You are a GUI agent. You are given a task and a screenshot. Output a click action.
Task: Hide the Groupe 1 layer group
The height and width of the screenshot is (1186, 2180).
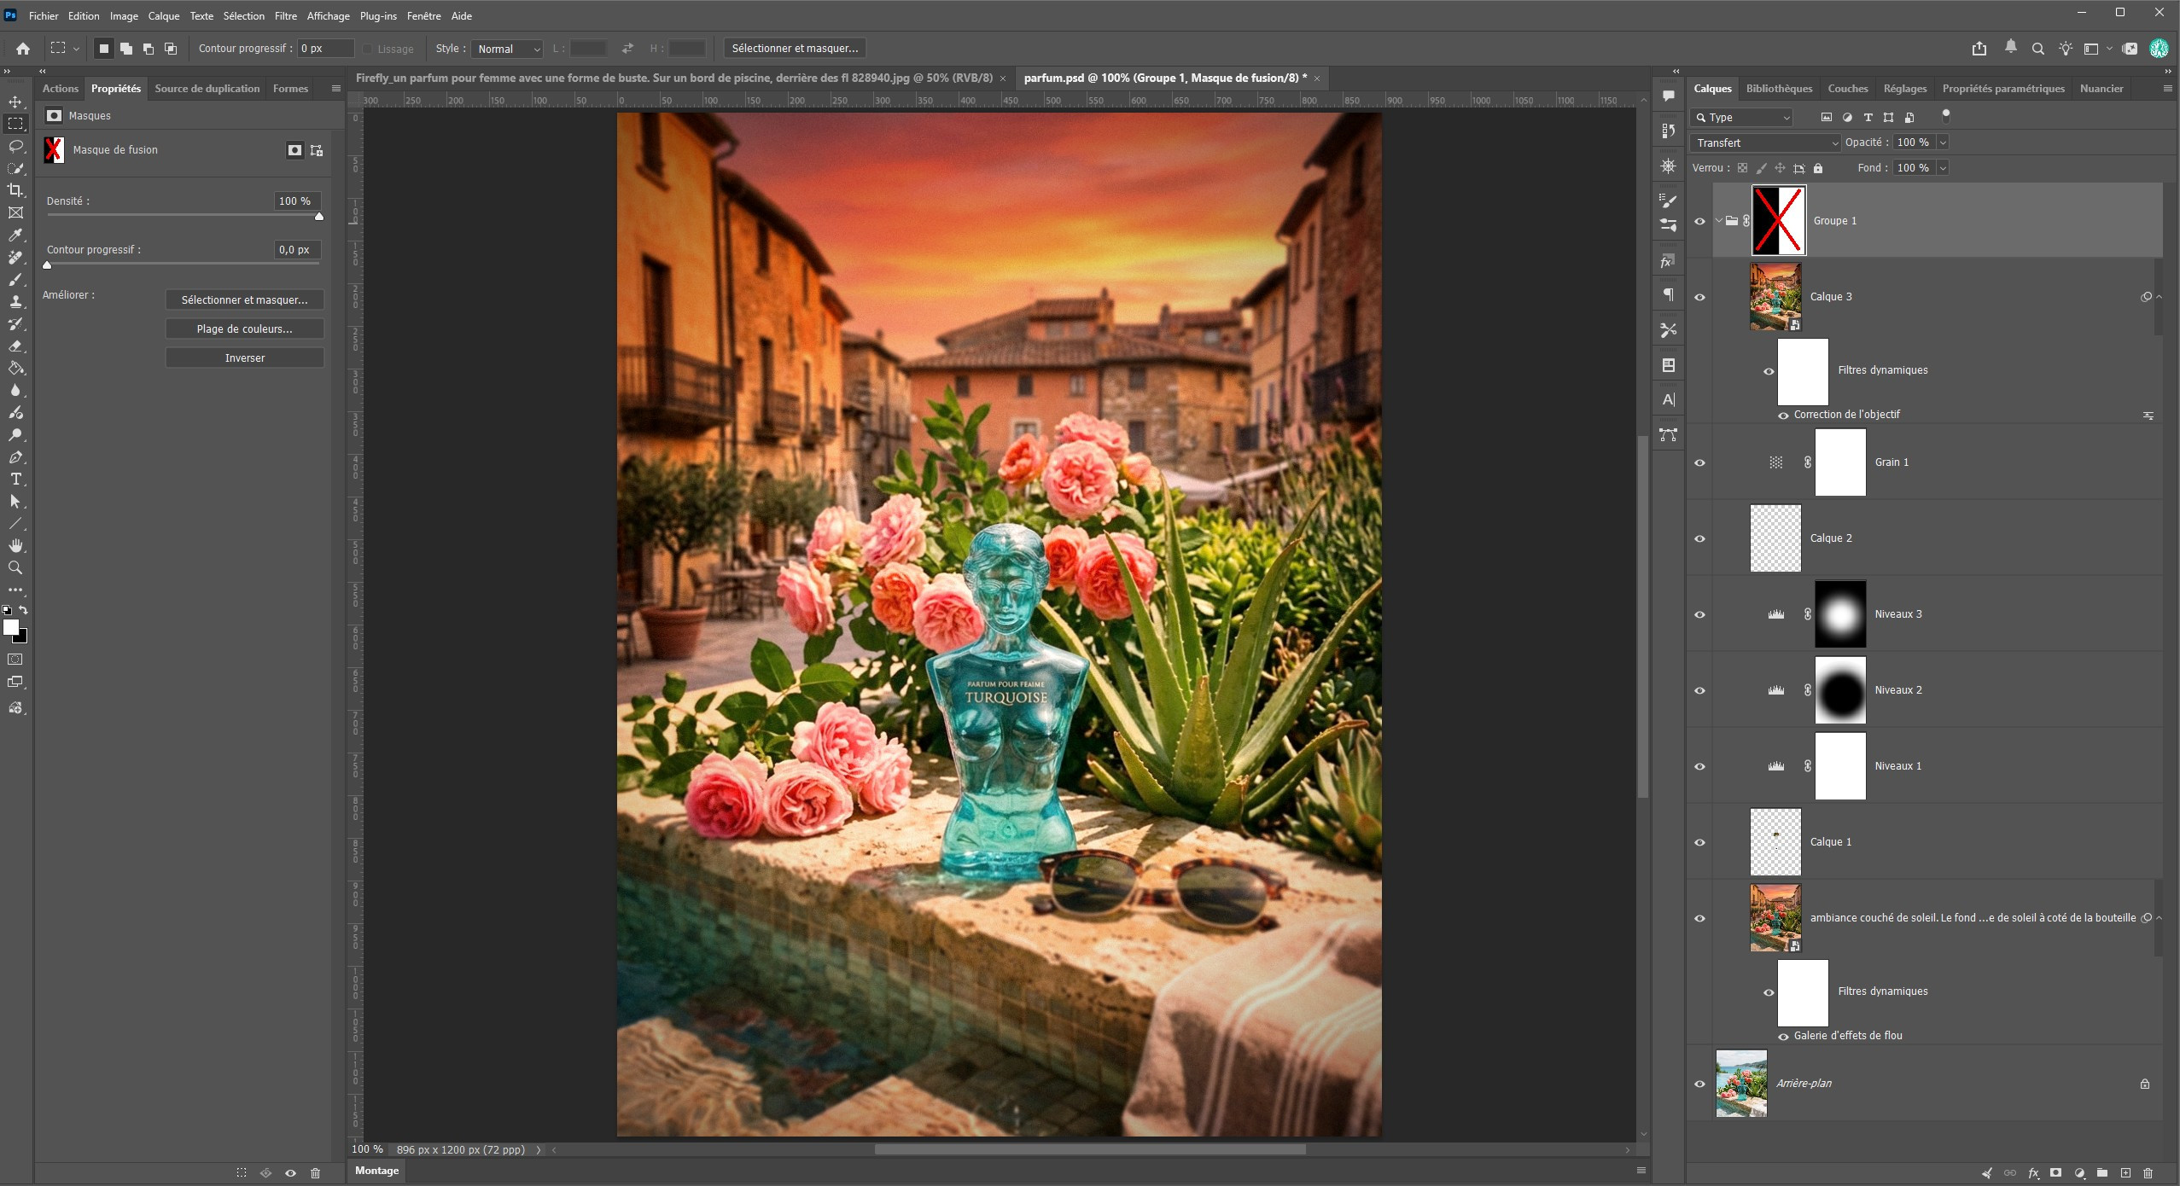[x=1699, y=221]
